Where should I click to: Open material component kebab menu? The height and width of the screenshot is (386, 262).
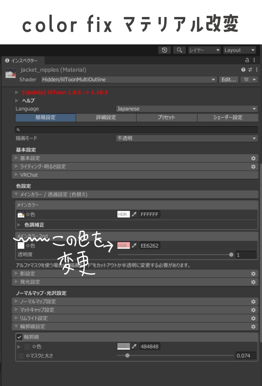(256, 70)
